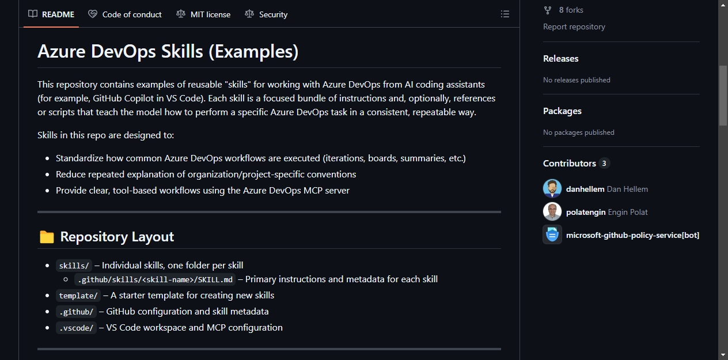Click the heart icon beside Code of conduct
Image resolution: width=728 pixels, height=360 pixels.
[x=93, y=14]
